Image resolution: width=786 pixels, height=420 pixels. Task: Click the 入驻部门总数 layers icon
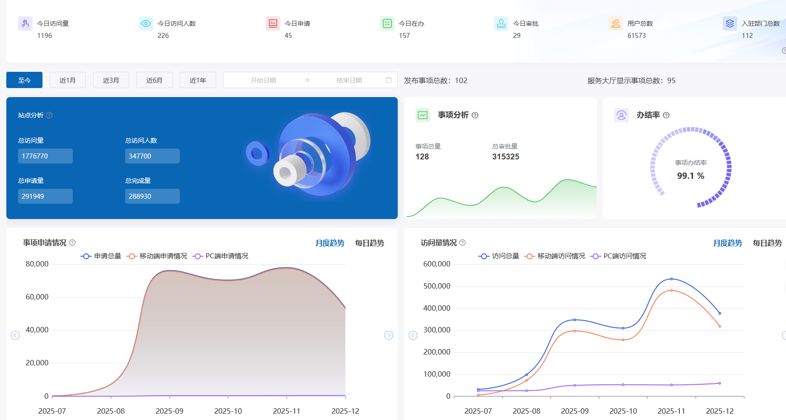point(730,23)
